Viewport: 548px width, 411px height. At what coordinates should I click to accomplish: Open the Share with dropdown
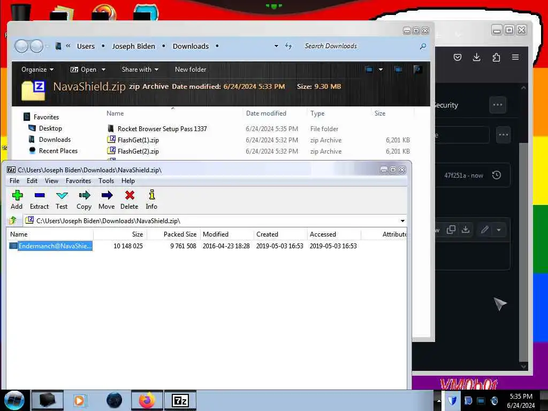tap(140, 70)
